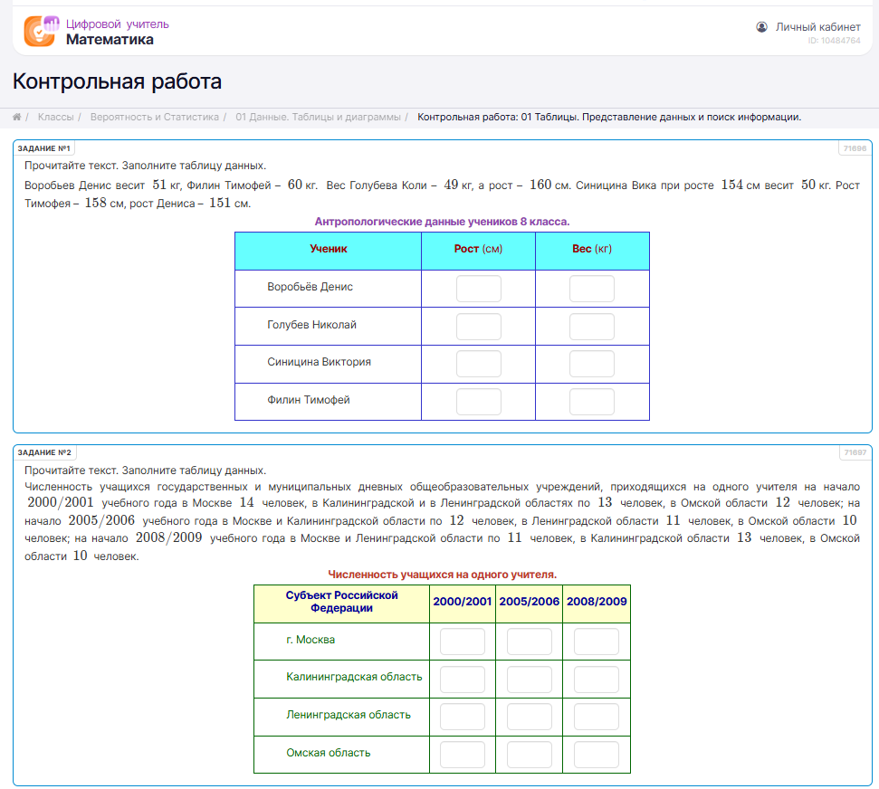Click the Рост box for Синицина Виктория

pos(478,365)
